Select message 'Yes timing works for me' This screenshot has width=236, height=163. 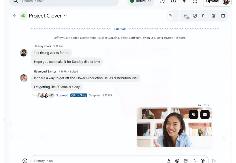click(52, 53)
